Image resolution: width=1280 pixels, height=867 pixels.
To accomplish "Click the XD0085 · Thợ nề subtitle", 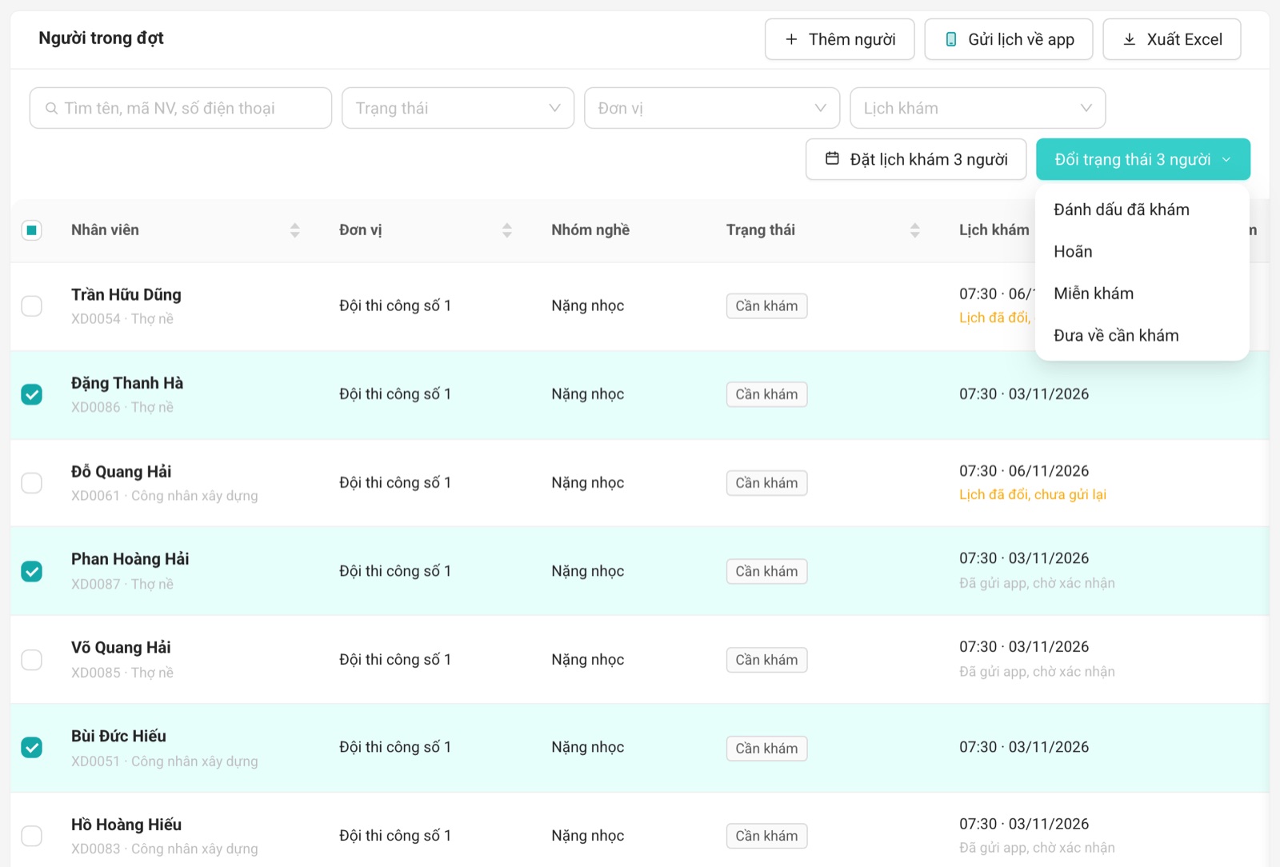I will pyautogui.click(x=122, y=673).
